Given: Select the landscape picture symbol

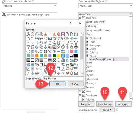Looking at the screenshot, I should (x=50, y=39).
